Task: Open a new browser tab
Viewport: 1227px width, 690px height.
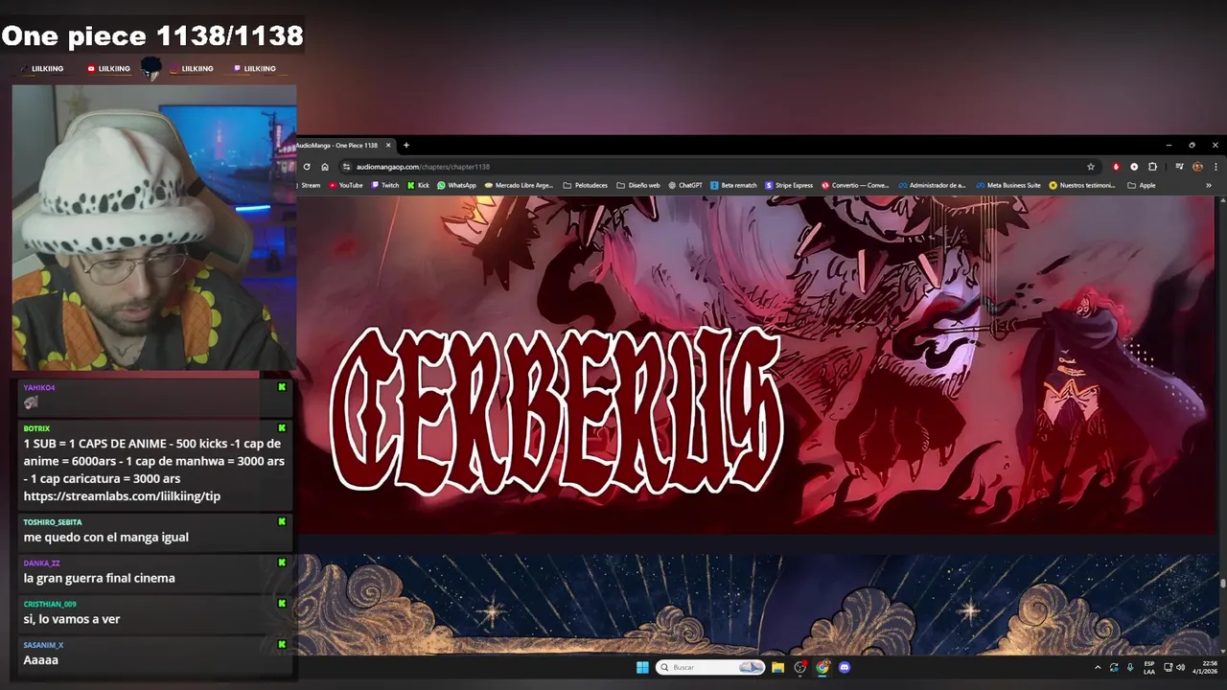Action: 405,146
